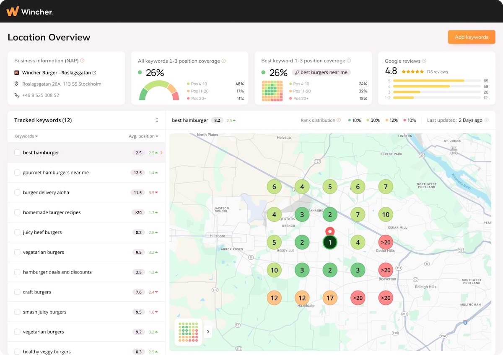
Task: Click the heatmap grid thumbnail on map
Action: click(188, 332)
